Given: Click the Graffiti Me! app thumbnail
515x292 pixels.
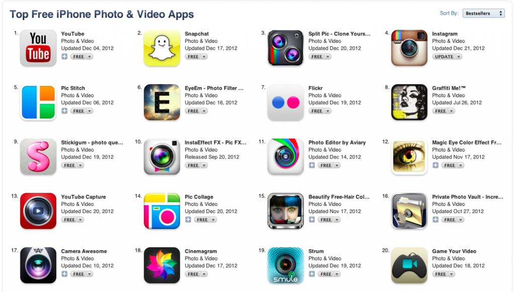Looking at the screenshot, I should [x=409, y=102].
